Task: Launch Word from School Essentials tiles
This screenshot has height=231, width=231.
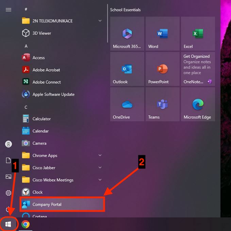Action: pyautogui.click(x=163, y=34)
